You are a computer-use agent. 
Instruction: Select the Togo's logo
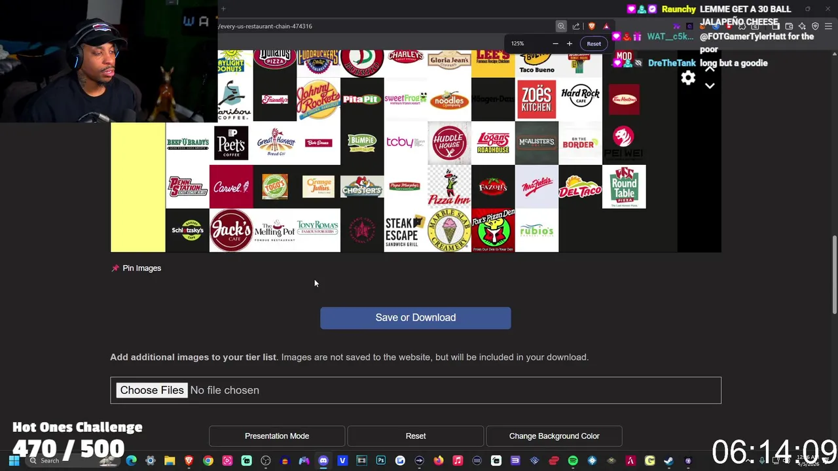[275, 187]
